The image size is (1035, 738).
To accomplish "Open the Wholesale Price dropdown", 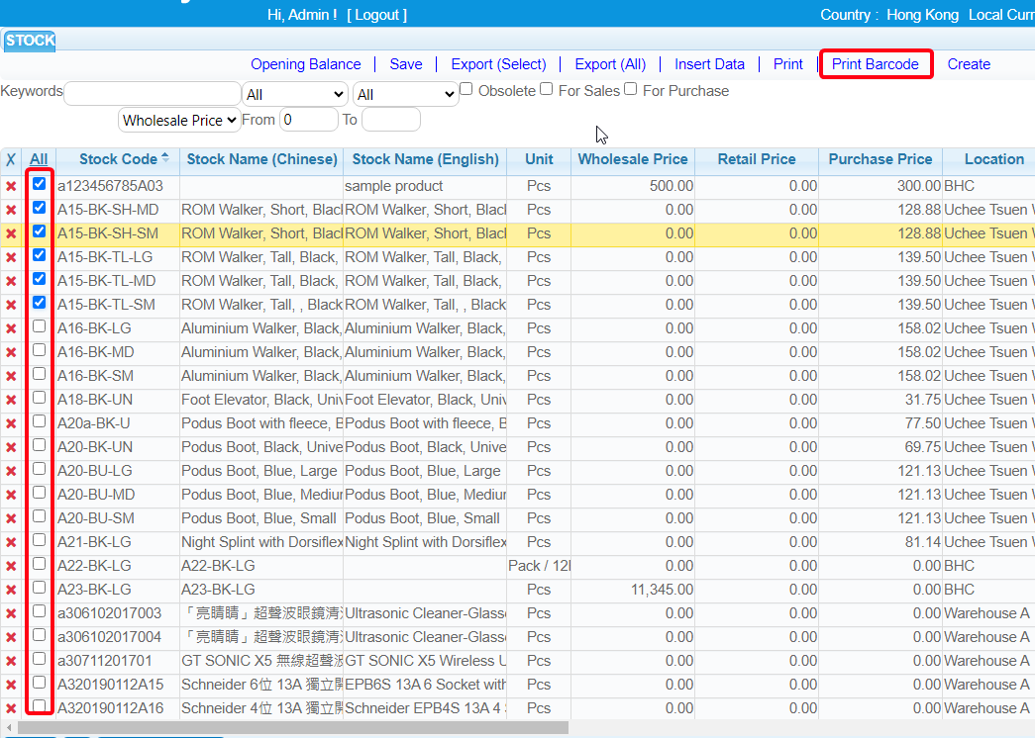I will pyautogui.click(x=179, y=120).
